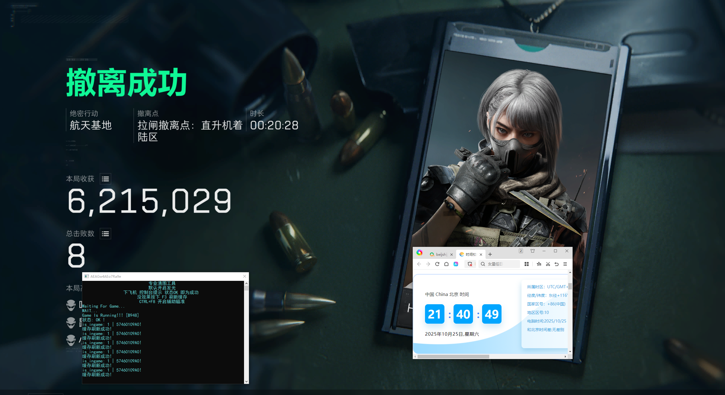Switch to the beijshij browser tab

pos(441,254)
